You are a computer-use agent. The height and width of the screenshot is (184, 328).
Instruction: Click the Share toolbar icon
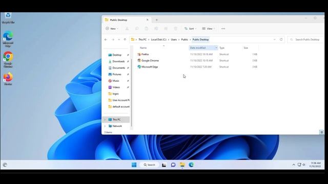pos(166,29)
